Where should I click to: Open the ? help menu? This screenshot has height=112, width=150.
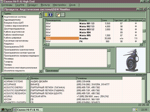[x=79, y=5]
